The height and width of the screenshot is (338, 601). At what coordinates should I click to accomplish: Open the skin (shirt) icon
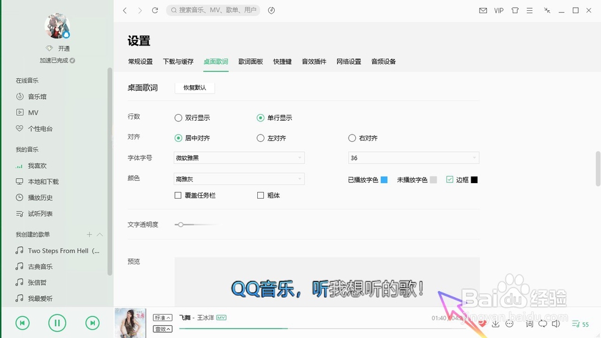515,11
